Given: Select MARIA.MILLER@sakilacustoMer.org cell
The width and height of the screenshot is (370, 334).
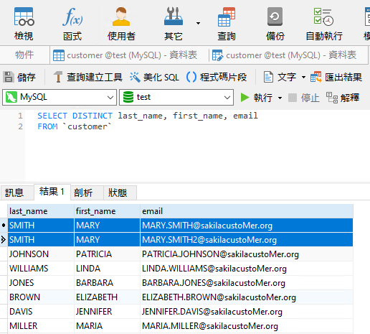Looking at the screenshot, I should click(x=247, y=326).
